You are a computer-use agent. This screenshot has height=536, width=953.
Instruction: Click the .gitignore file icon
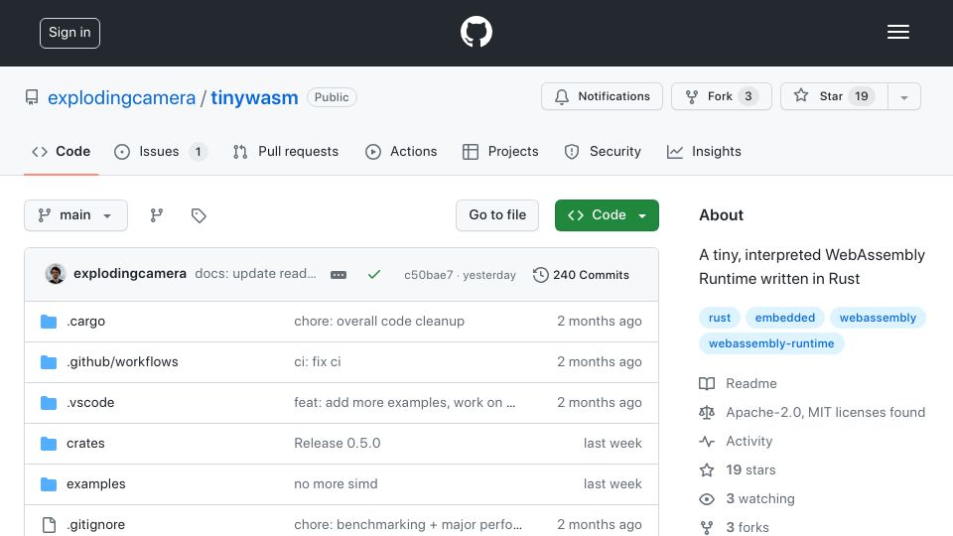49,524
